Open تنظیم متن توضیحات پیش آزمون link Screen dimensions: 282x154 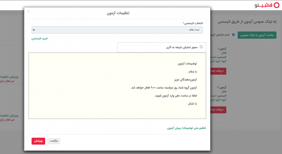(186, 128)
